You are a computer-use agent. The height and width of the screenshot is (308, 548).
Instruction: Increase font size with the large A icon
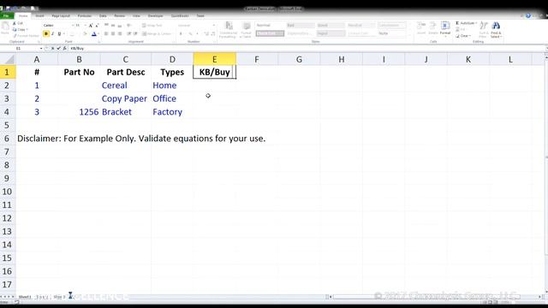pyautogui.click(x=91, y=26)
